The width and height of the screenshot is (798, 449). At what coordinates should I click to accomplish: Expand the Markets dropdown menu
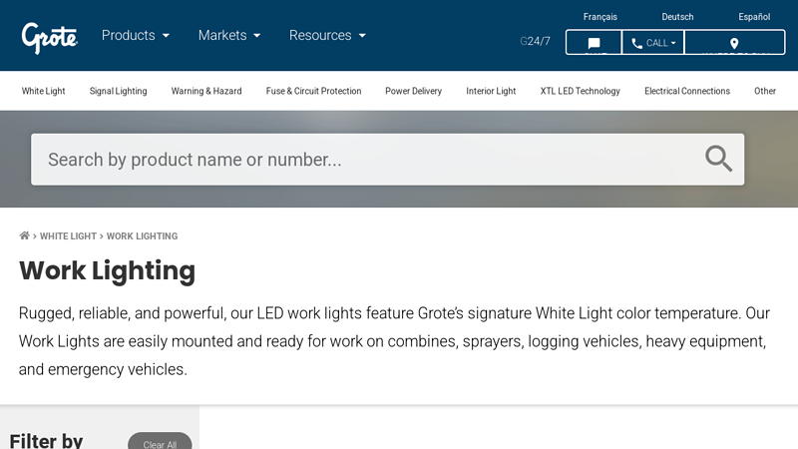(229, 35)
